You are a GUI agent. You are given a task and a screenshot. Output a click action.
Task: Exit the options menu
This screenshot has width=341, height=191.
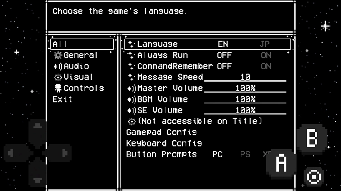[x=62, y=99]
